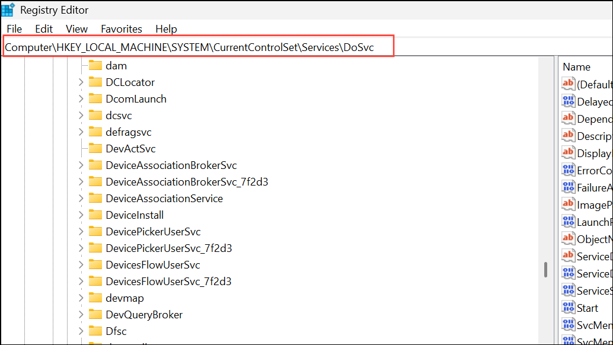The width and height of the screenshot is (613, 345).
Task: Open the Help menu
Action: point(166,29)
